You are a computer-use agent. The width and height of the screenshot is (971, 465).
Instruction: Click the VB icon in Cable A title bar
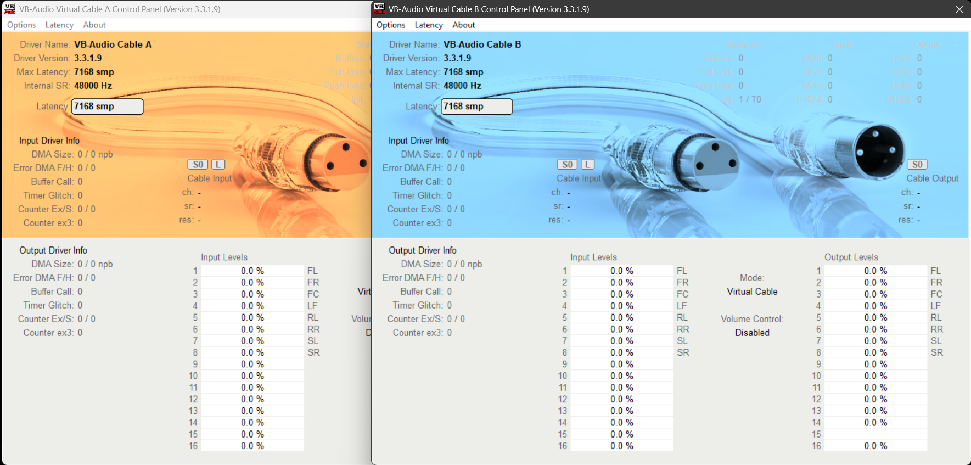pos(10,9)
